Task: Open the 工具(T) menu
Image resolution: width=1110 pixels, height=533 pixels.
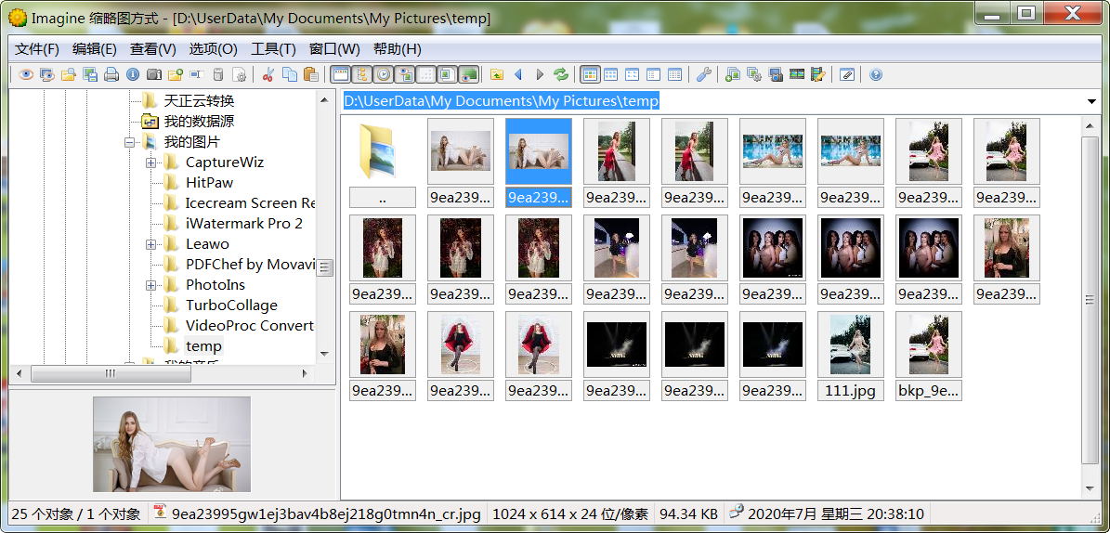Action: [x=273, y=49]
